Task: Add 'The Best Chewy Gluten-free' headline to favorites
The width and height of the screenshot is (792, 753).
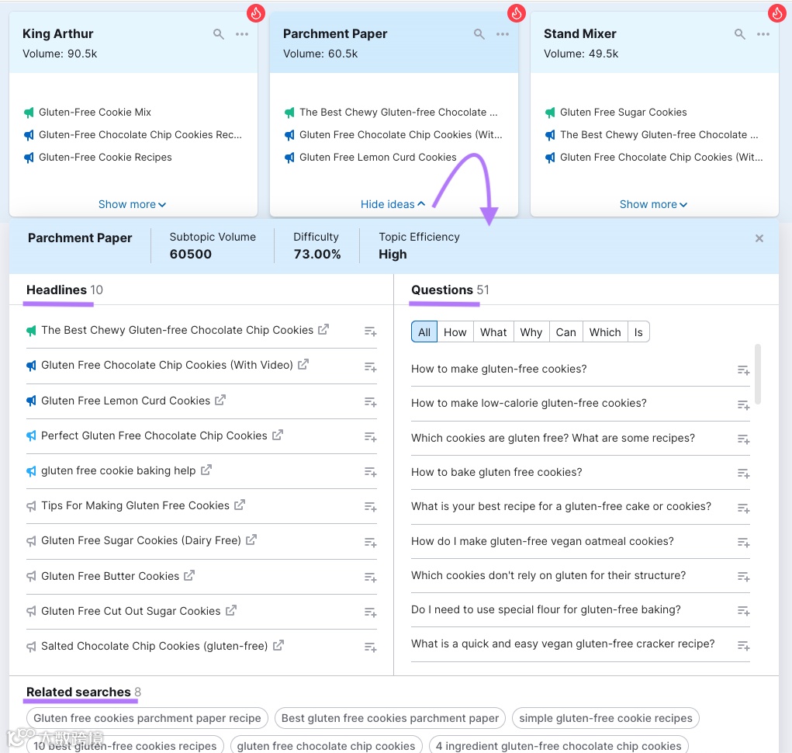Action: [371, 331]
